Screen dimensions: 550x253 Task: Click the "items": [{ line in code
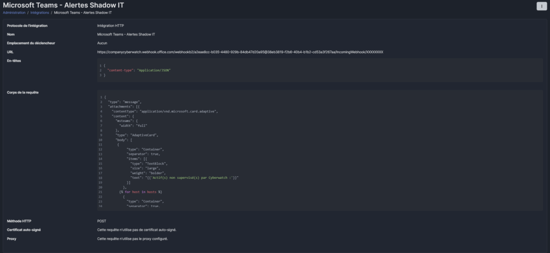click(137, 158)
